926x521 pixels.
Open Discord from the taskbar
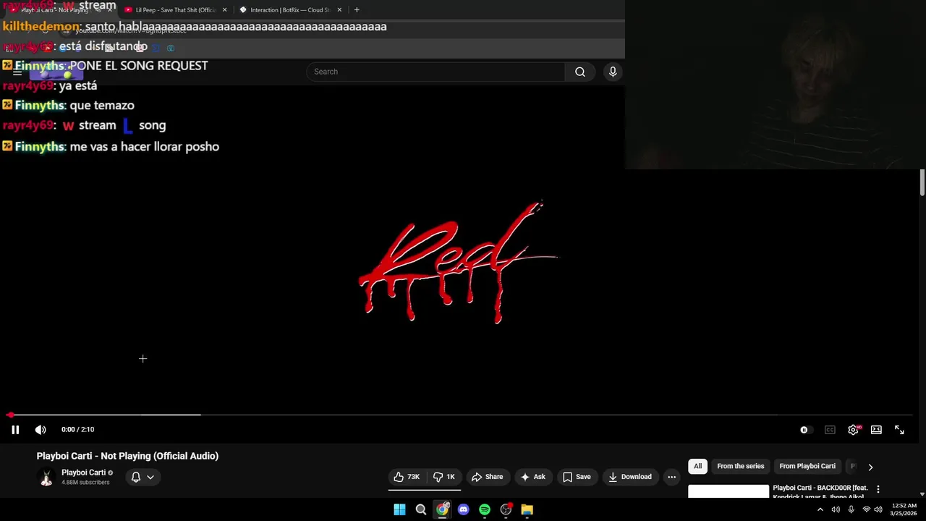click(x=464, y=509)
